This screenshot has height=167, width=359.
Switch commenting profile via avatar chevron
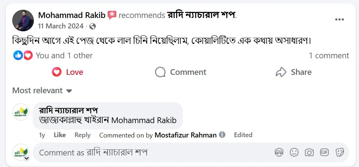(27, 158)
